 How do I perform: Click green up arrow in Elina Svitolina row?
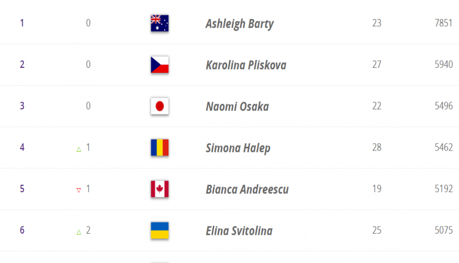click(79, 232)
